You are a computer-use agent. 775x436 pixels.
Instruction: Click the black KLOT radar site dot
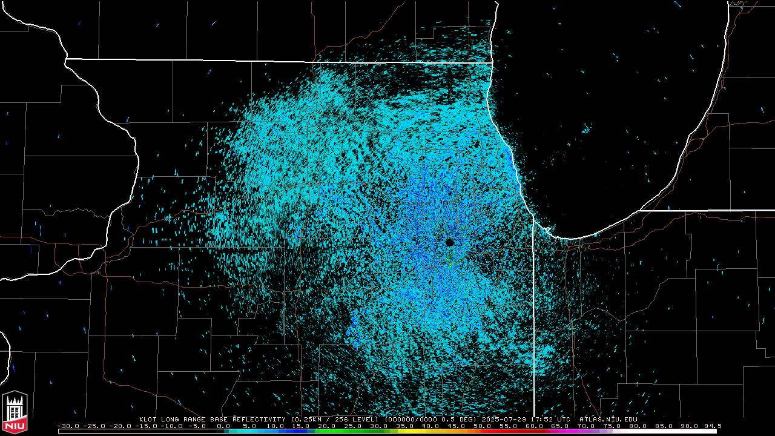click(449, 242)
